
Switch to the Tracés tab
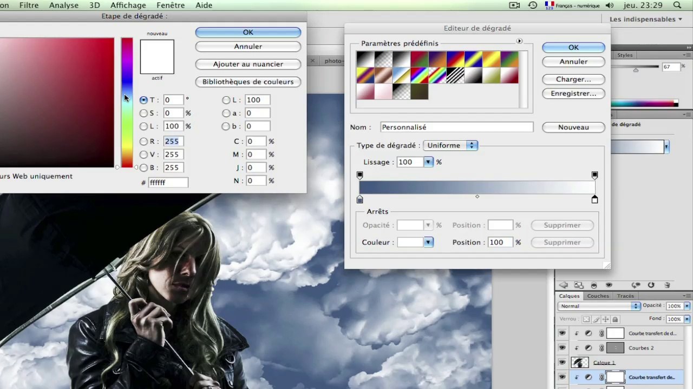(x=625, y=296)
